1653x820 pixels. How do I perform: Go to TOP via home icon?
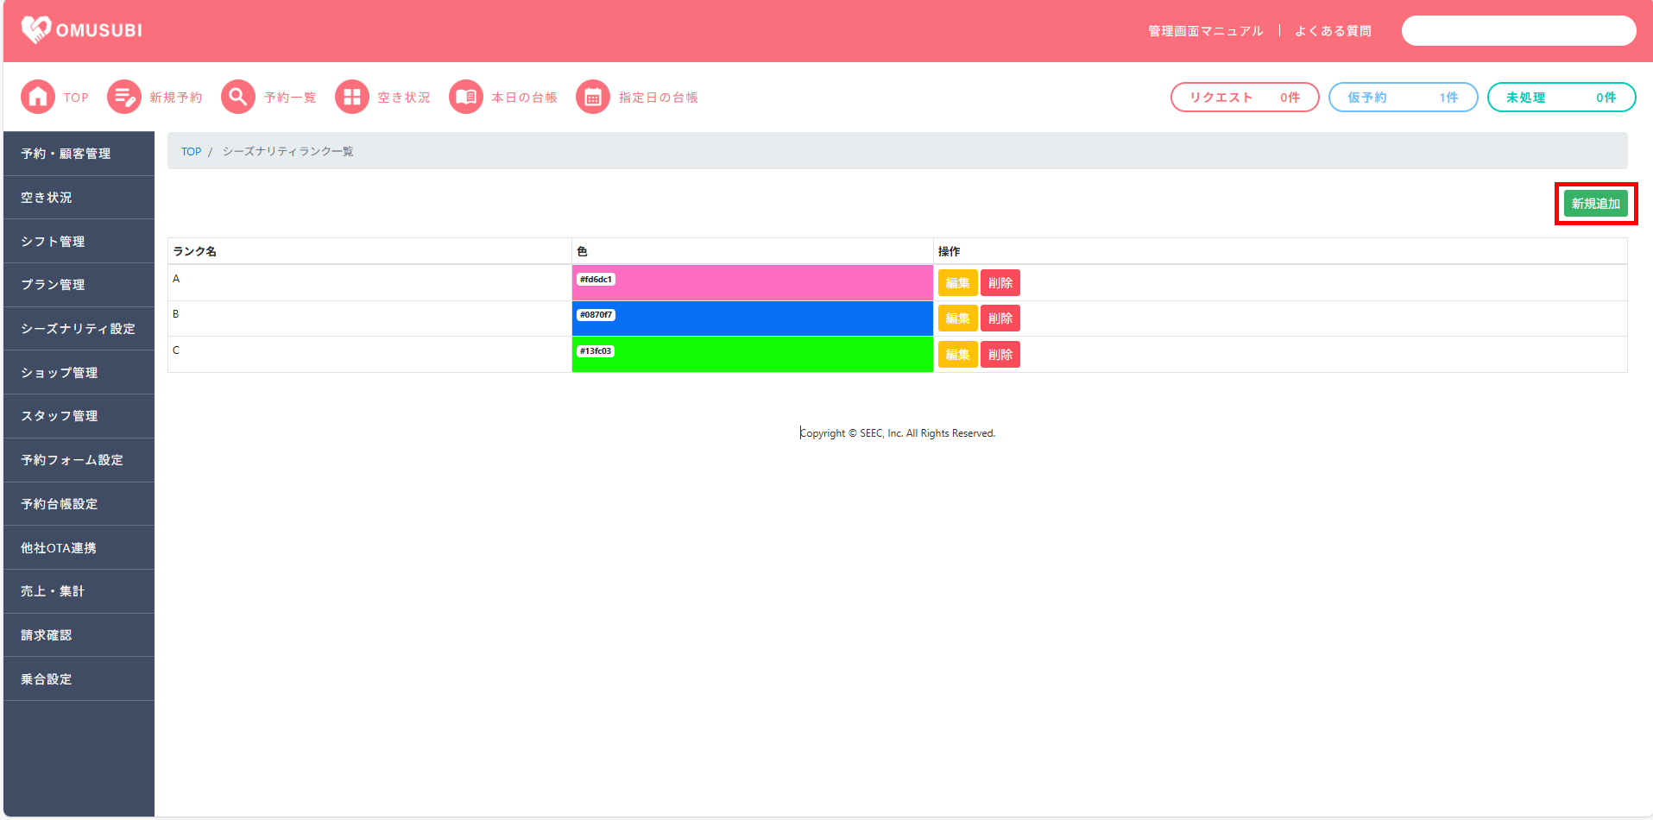click(38, 98)
